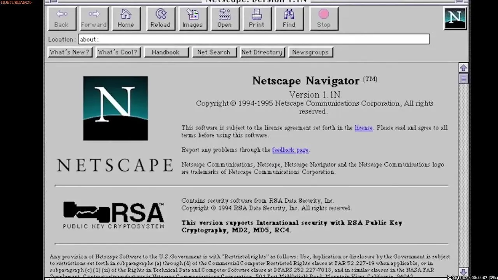498x280 pixels.
Task: Click the Net Directory button
Action: click(x=262, y=52)
